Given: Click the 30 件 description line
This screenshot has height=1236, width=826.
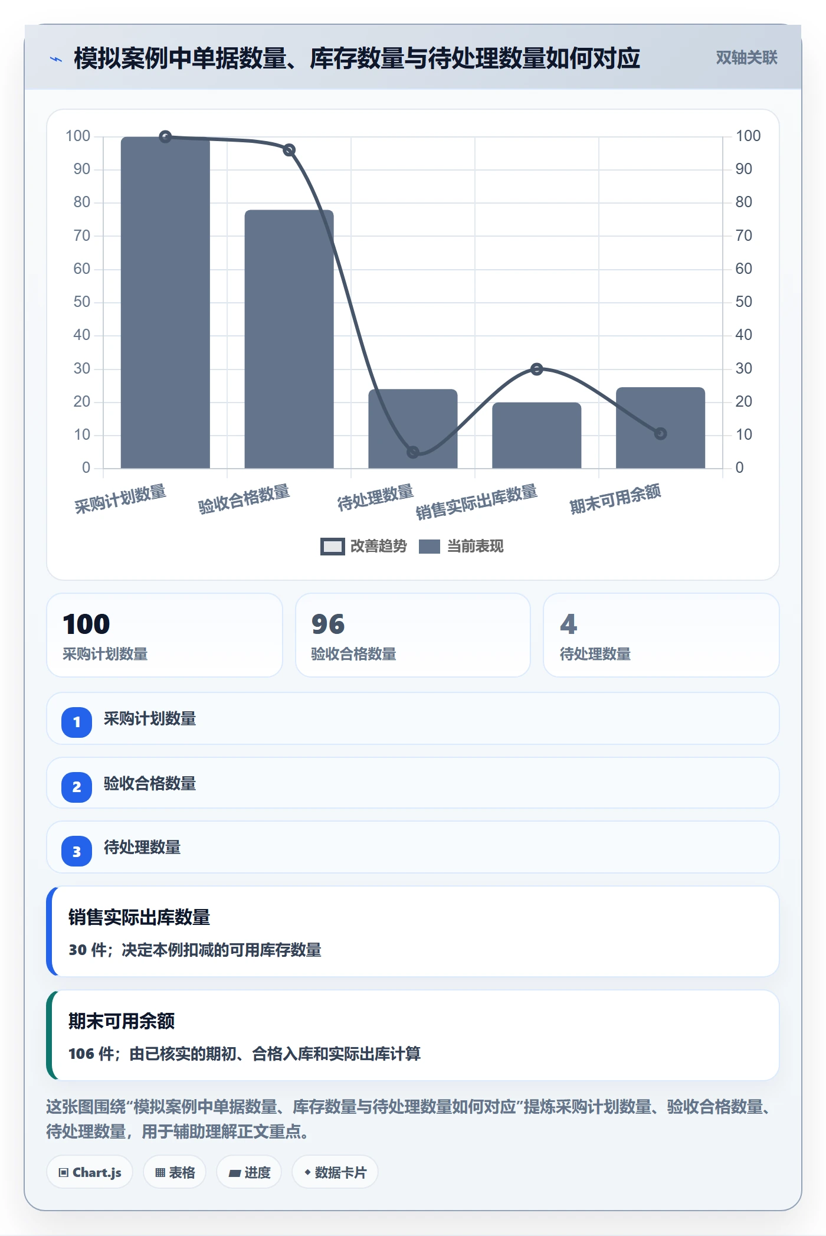Looking at the screenshot, I should point(195,950).
